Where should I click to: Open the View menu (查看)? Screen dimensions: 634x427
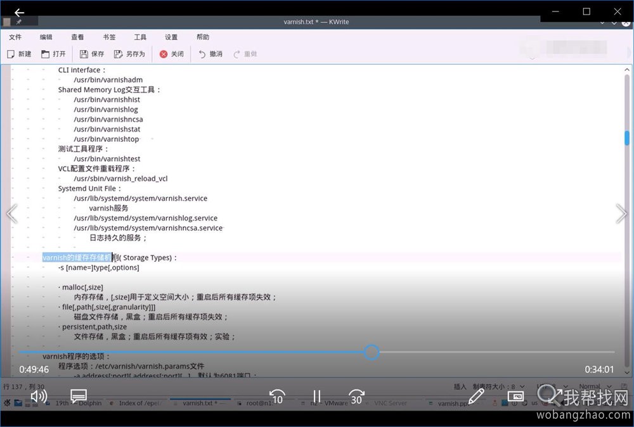77,37
